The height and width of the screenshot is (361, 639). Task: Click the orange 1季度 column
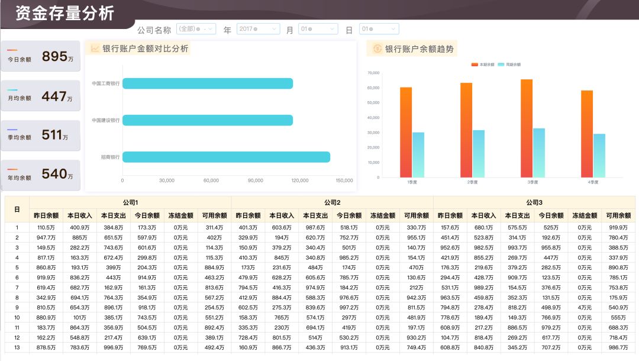[406, 132]
